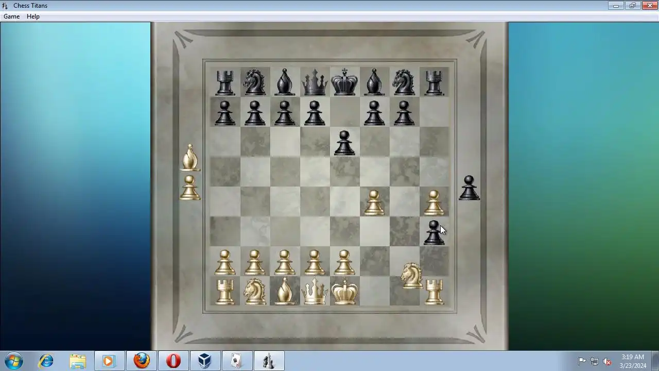The width and height of the screenshot is (659, 371).
Task: Open VirtualBox from the taskbar
Action: point(205,361)
